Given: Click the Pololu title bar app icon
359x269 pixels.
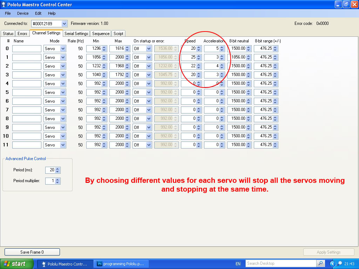Looking at the screenshot, I should (x=3, y=5).
